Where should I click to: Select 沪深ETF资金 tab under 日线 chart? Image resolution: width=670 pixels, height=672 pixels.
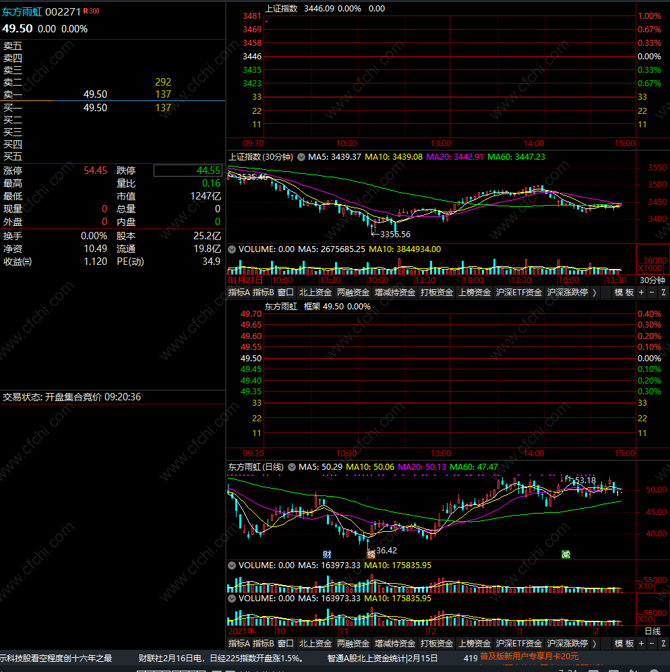tap(519, 644)
